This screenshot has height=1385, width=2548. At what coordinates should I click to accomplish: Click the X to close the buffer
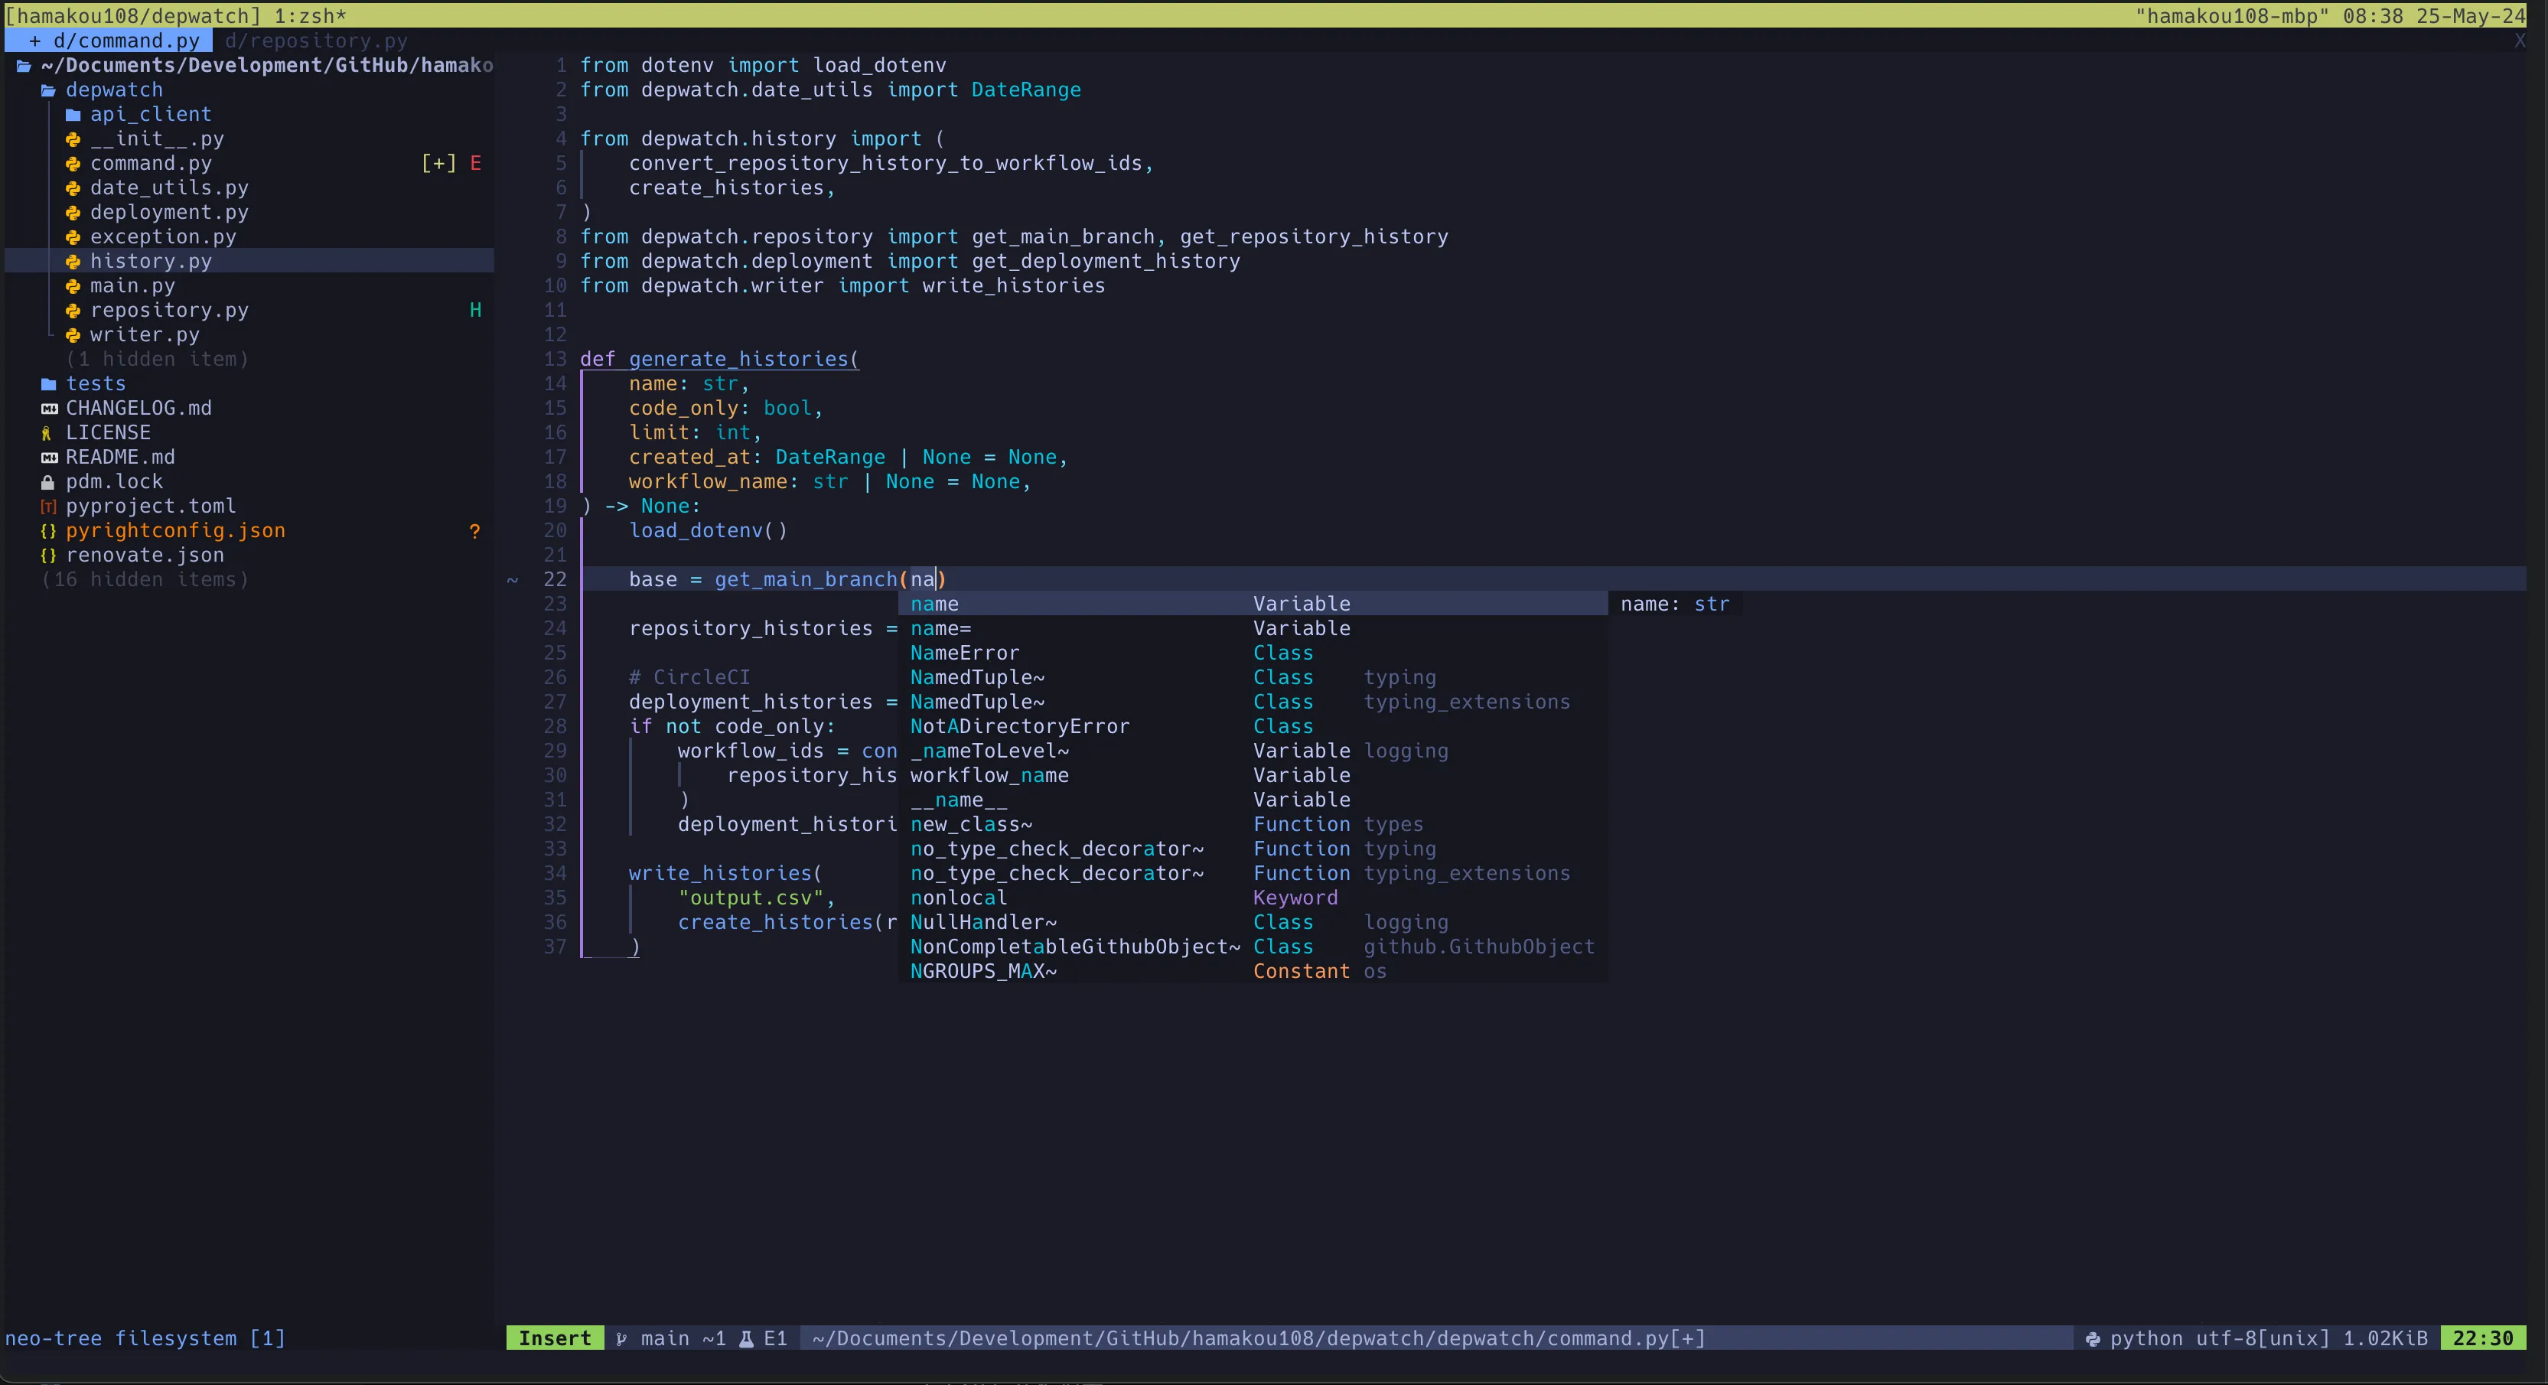pyautogui.click(x=2520, y=41)
